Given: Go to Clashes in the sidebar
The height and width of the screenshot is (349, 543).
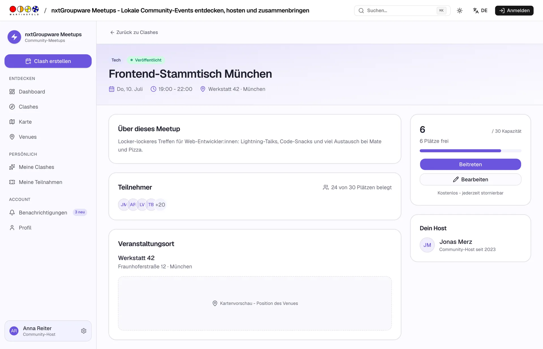Looking at the screenshot, I should coord(48,107).
